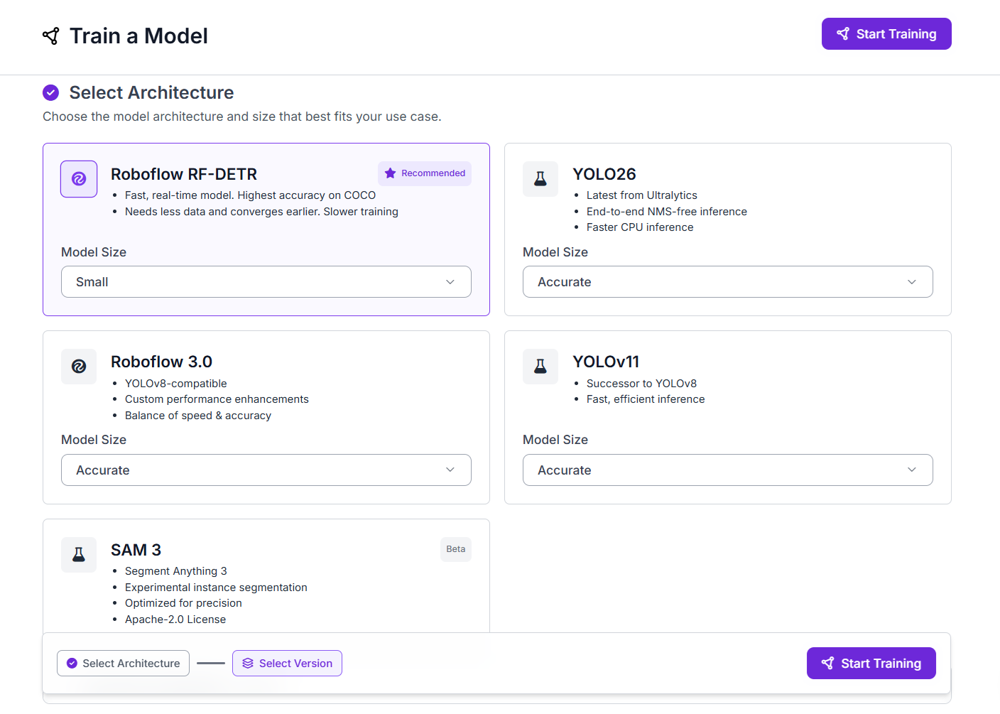This screenshot has height=714, width=1000.
Task: Go to the Select Version step
Action: coord(287,664)
